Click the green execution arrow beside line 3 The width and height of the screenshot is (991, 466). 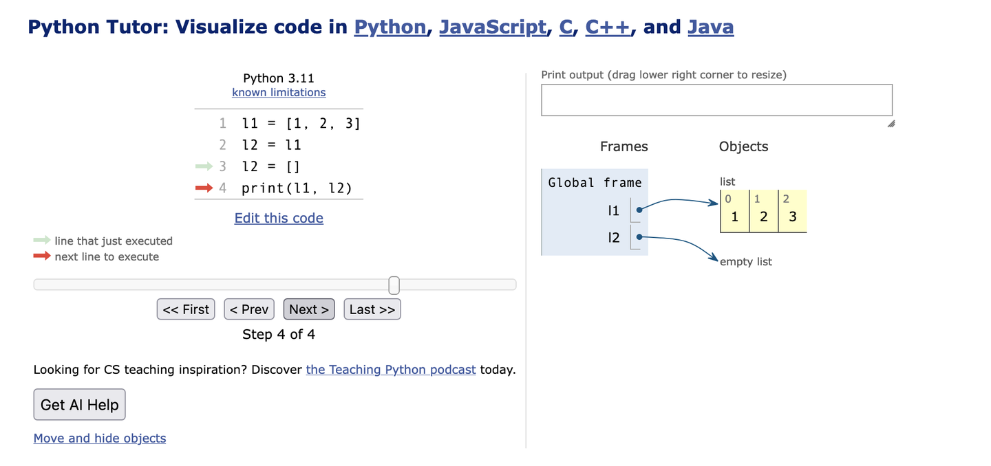point(204,166)
